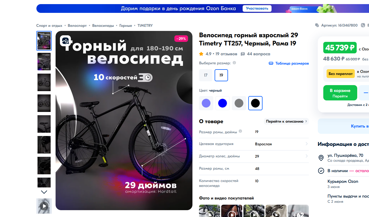Choose the bright blue color option
The height and width of the screenshot is (217, 369).
pos(223,103)
